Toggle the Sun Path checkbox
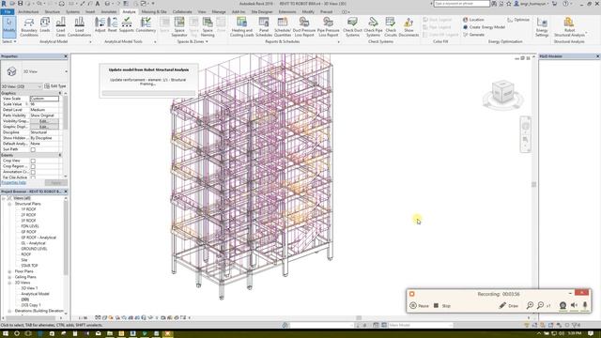Image resolution: width=601 pixels, height=338 pixels. (33, 149)
